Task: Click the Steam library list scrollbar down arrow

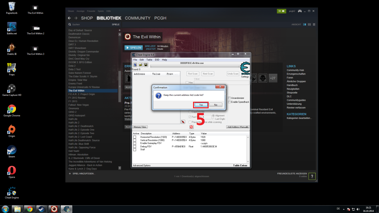Action: pos(120,168)
